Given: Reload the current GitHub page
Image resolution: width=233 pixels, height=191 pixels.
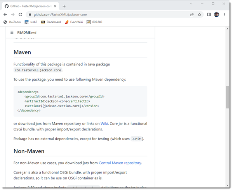Looking at the screenshot, I should (x=20, y=14).
